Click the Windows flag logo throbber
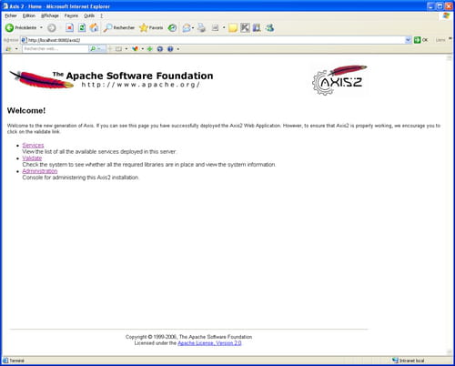 coord(446,15)
